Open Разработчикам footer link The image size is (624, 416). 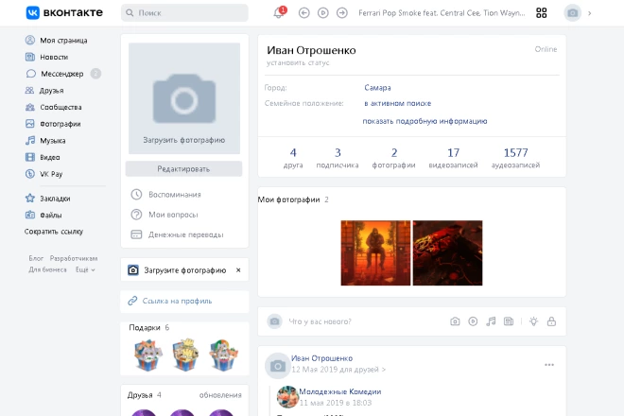[x=74, y=258]
